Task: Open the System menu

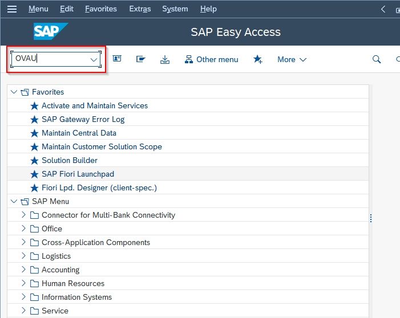Action: point(175,9)
